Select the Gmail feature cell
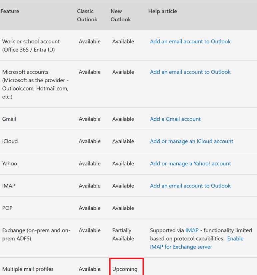 pos(9,119)
